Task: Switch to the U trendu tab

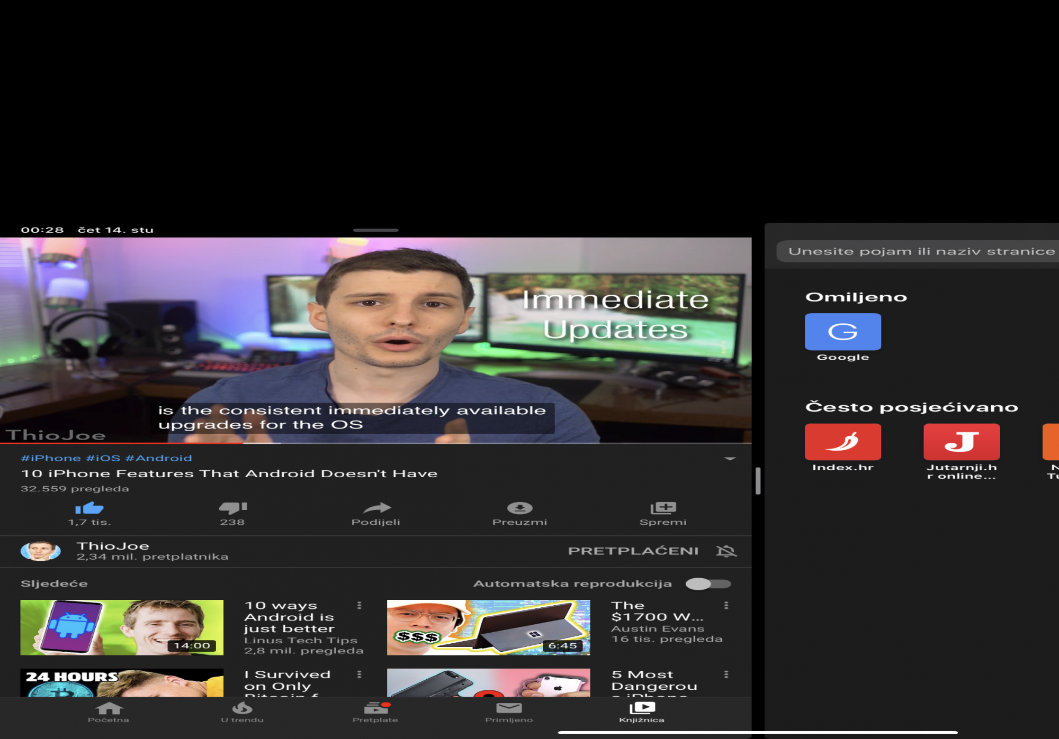Action: 242,711
